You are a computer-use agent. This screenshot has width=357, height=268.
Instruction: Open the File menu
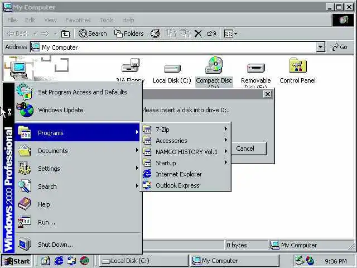pyautogui.click(x=12, y=20)
